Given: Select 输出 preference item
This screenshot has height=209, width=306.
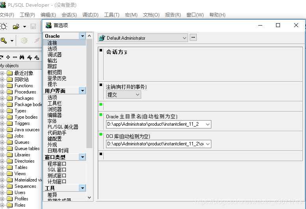Looking at the screenshot, I should 52,60.
